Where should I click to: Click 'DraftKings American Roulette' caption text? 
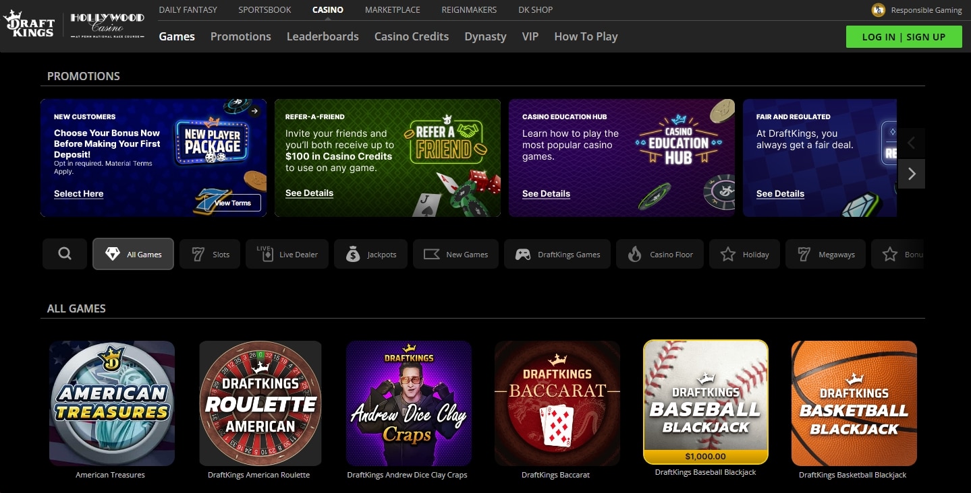coord(259,475)
